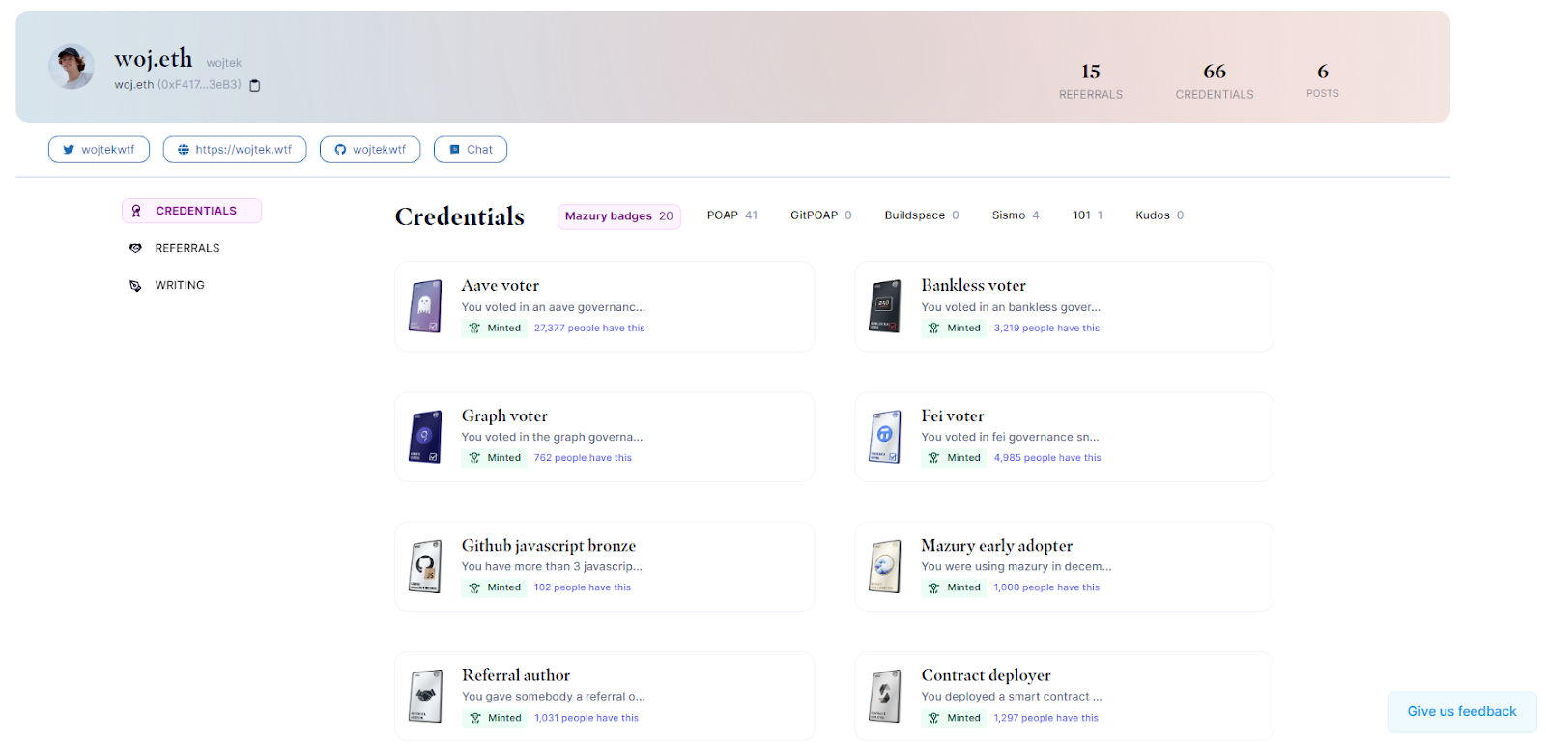Click the 6 Posts stat
The height and width of the screenshot is (744, 1546).
[1323, 80]
